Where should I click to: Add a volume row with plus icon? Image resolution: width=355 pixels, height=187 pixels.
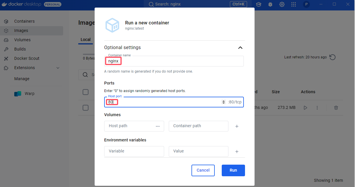[x=237, y=126]
